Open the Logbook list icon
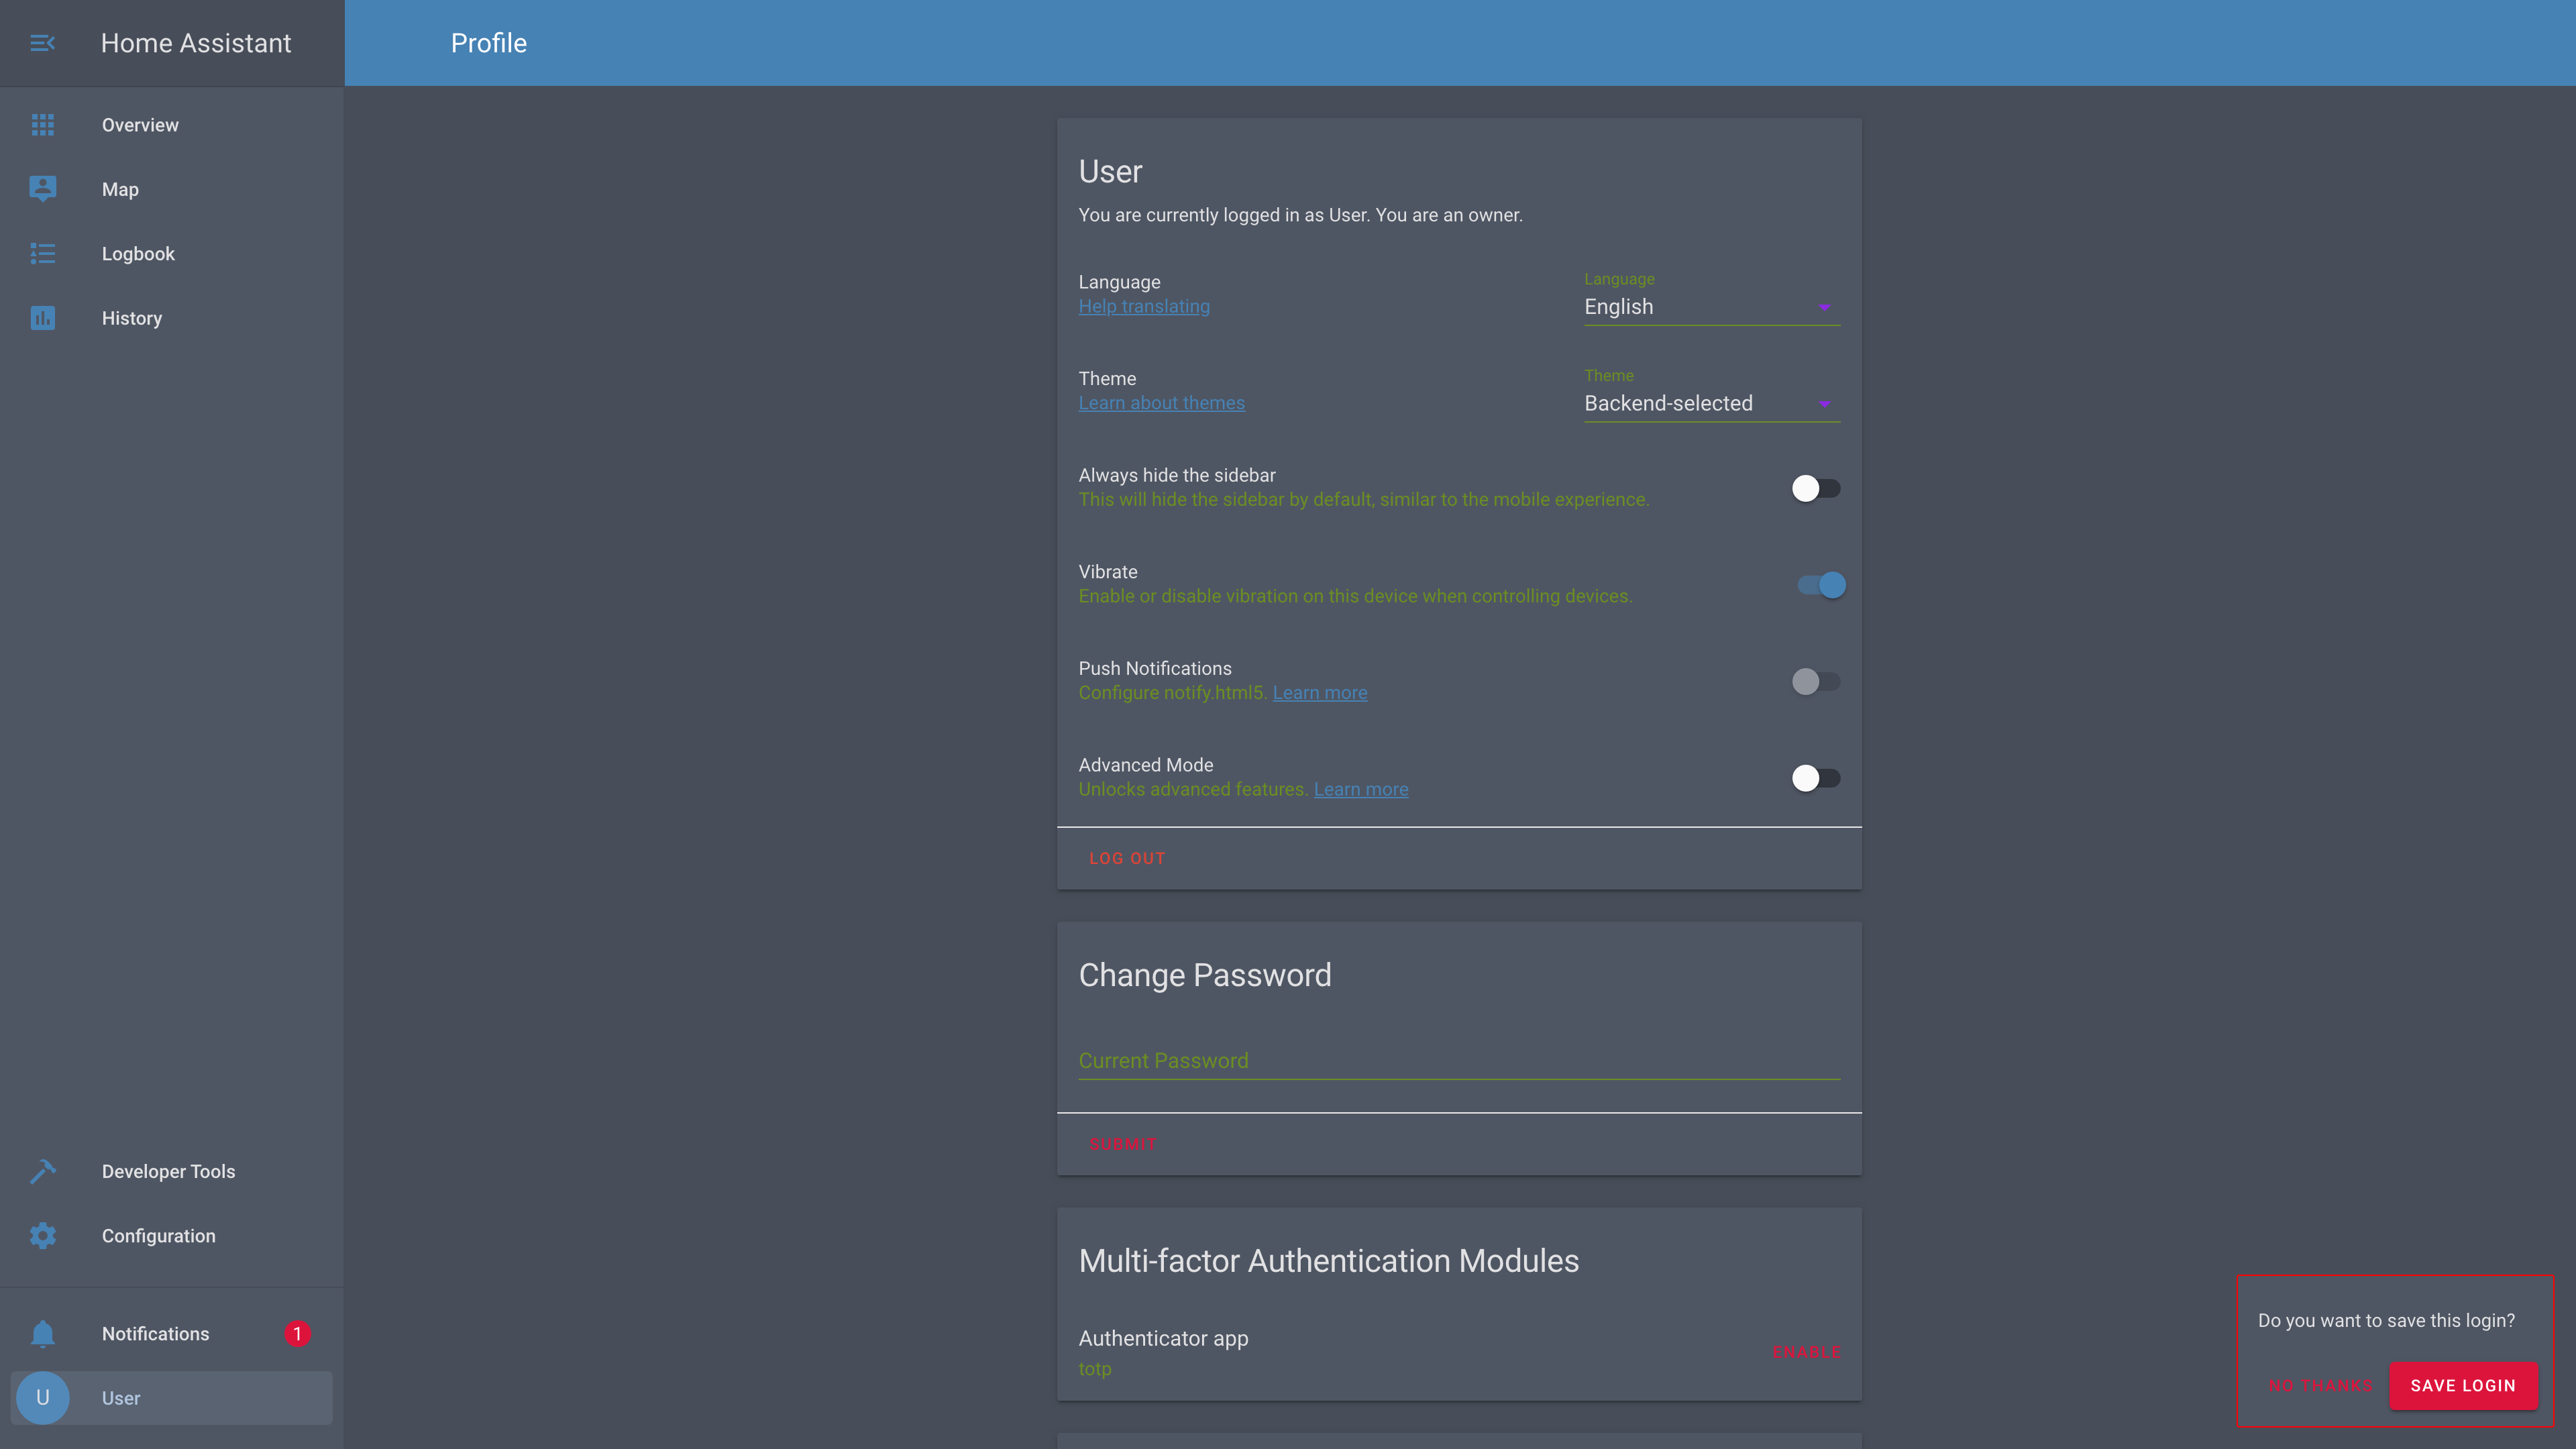Screen dimensions: 2576x1449 pyautogui.click(x=42, y=254)
